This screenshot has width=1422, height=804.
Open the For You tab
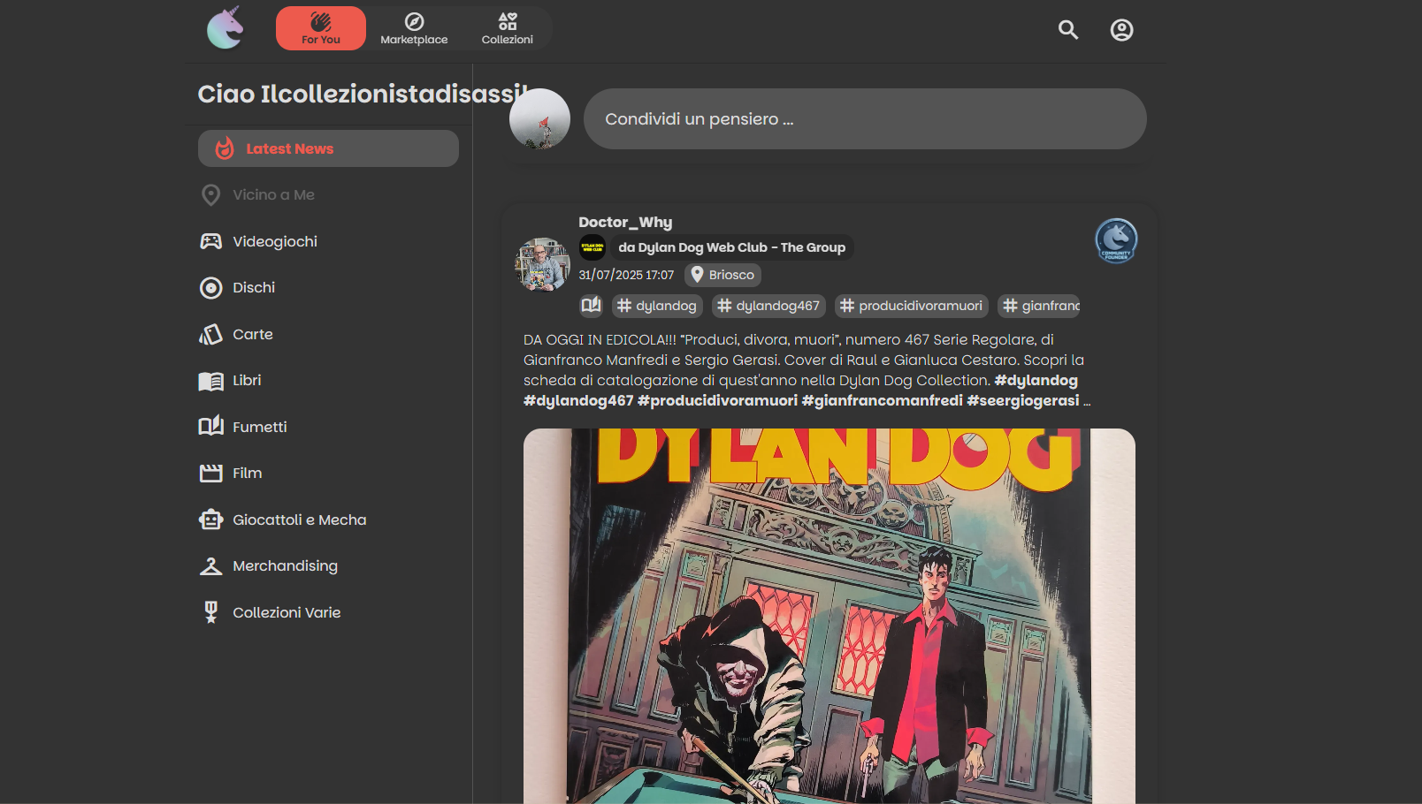(x=321, y=28)
